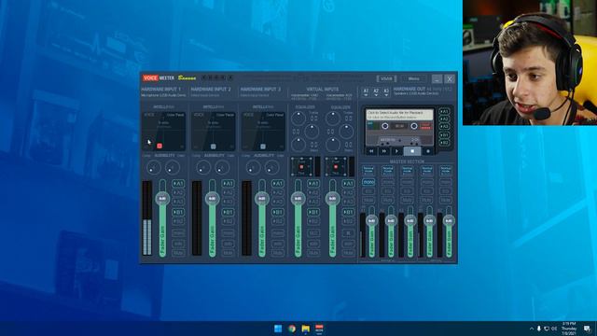
Task: Open File Explorer from the taskbar
Action: tap(305, 329)
